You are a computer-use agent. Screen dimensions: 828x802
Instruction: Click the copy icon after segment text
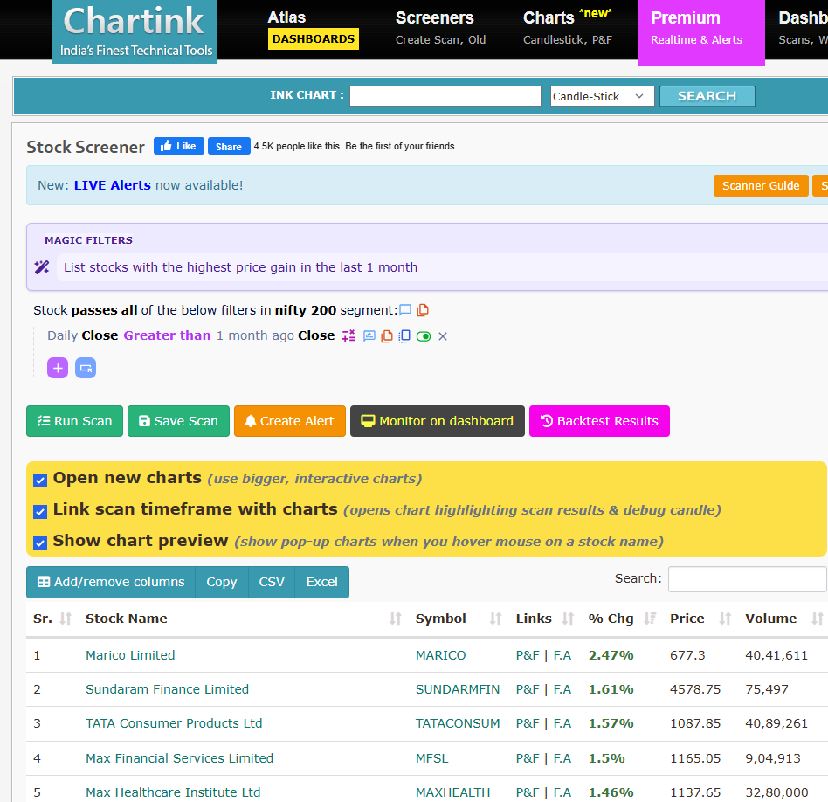point(423,310)
